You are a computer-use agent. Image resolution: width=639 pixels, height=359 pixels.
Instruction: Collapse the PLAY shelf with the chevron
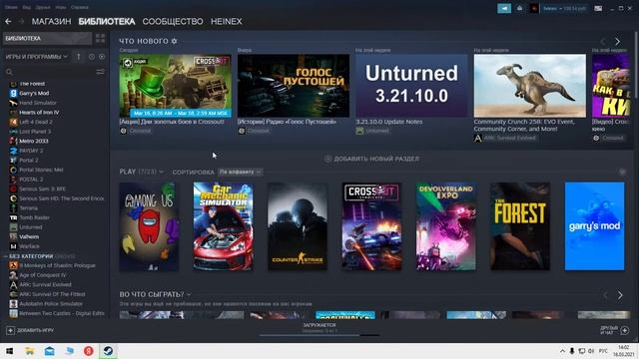coord(622,172)
